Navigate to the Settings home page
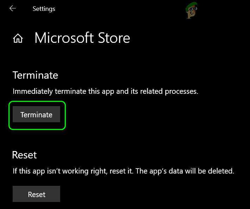Screen dimensions: 250x209 (x=18, y=38)
